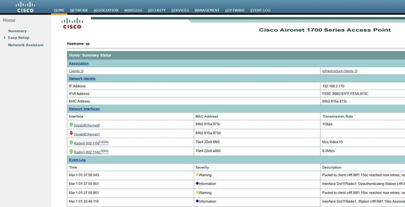Click GigabitEthernet1 MAC 84b2.615a.873d

tap(208, 133)
